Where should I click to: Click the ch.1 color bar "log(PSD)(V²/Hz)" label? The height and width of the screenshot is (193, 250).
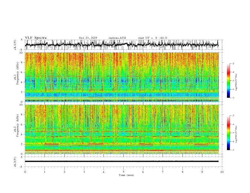point(236,82)
